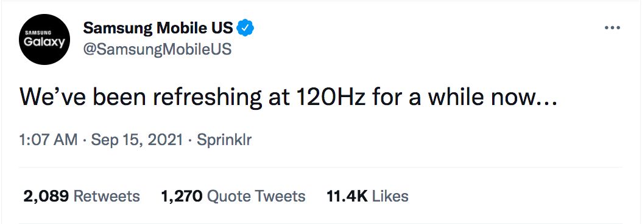This screenshot has width=642, height=224.
Task: Click the bold 1,270 quote count number
Action: coord(182,196)
